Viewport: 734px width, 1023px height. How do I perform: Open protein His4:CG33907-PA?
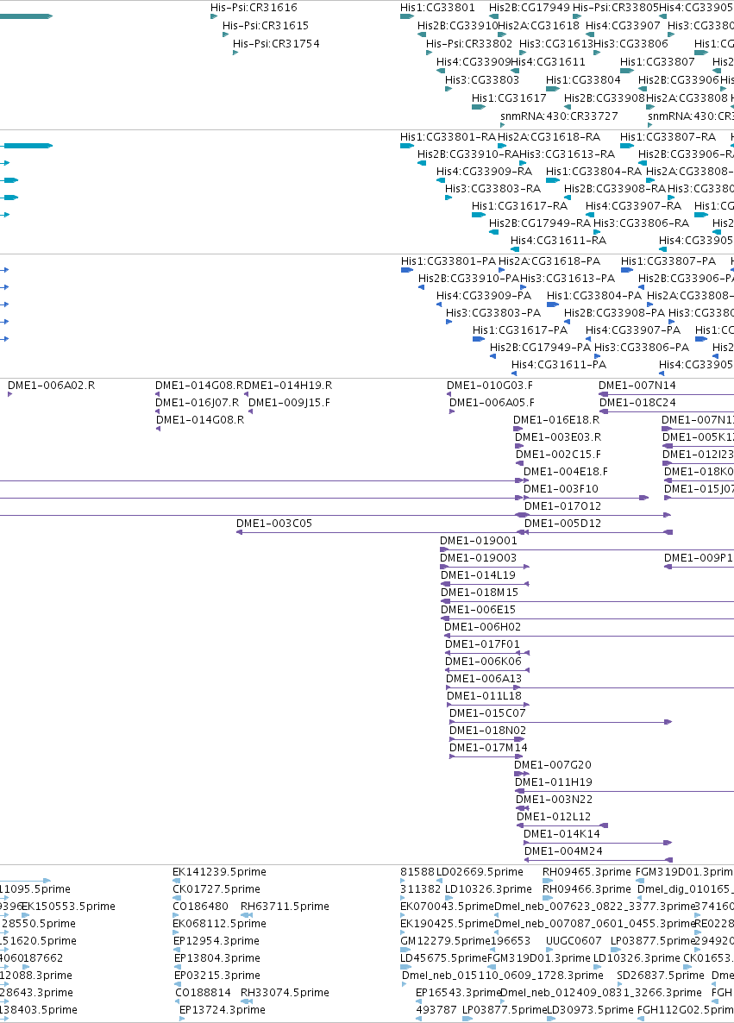click(x=633, y=330)
